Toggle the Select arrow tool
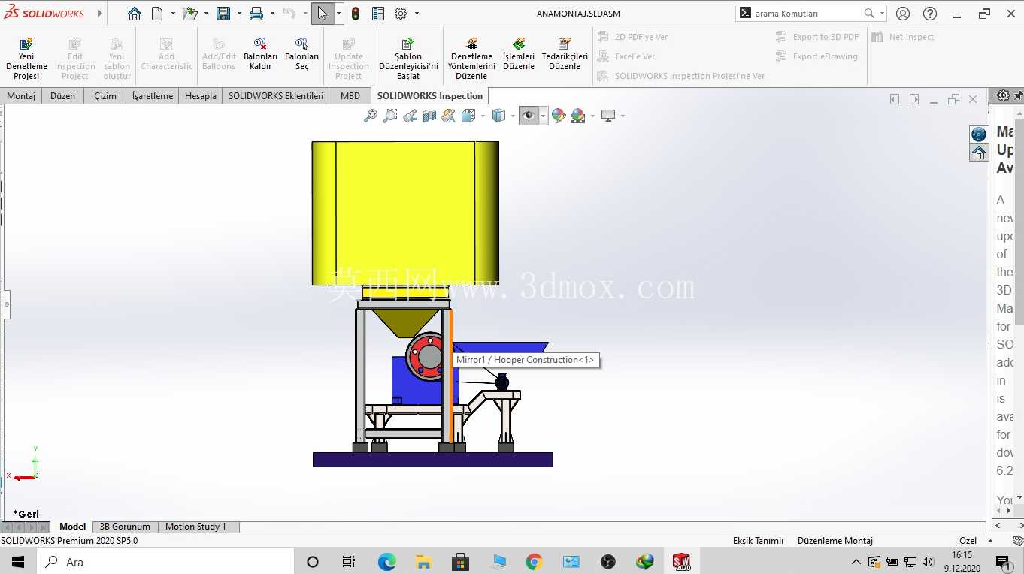1024x574 pixels. [x=322, y=14]
